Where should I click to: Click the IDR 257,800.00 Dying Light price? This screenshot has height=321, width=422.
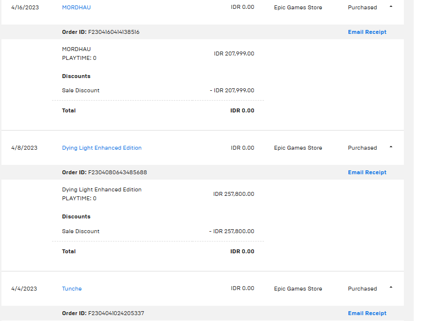point(234,194)
